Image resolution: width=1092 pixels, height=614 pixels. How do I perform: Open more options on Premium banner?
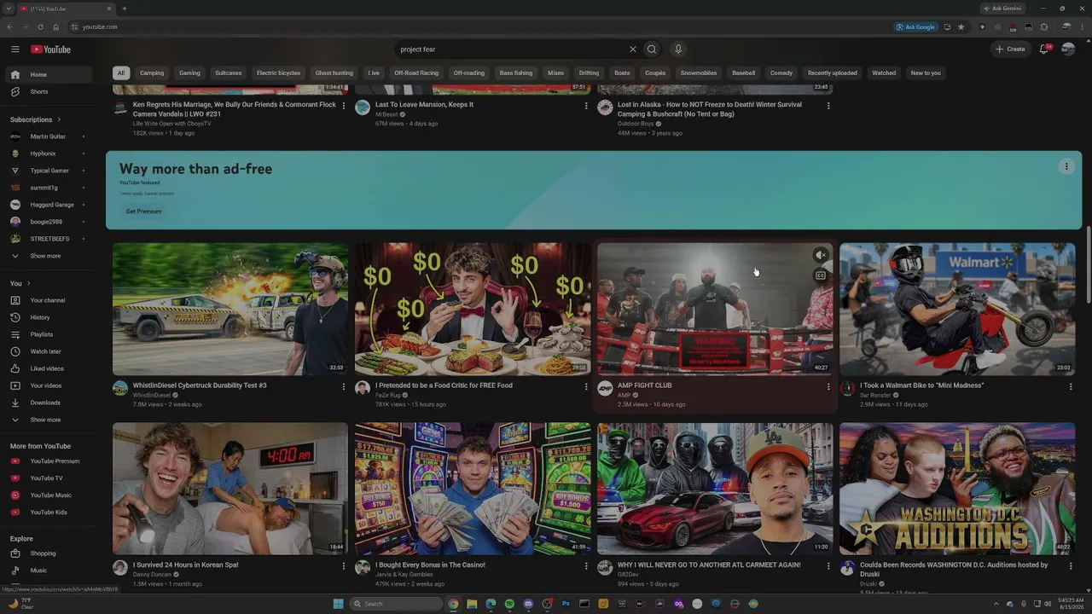1066,166
